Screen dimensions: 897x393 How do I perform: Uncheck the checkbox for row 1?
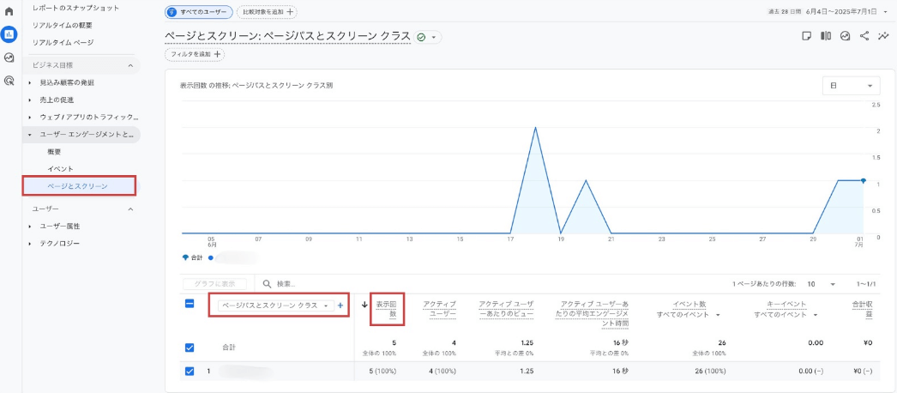(190, 372)
